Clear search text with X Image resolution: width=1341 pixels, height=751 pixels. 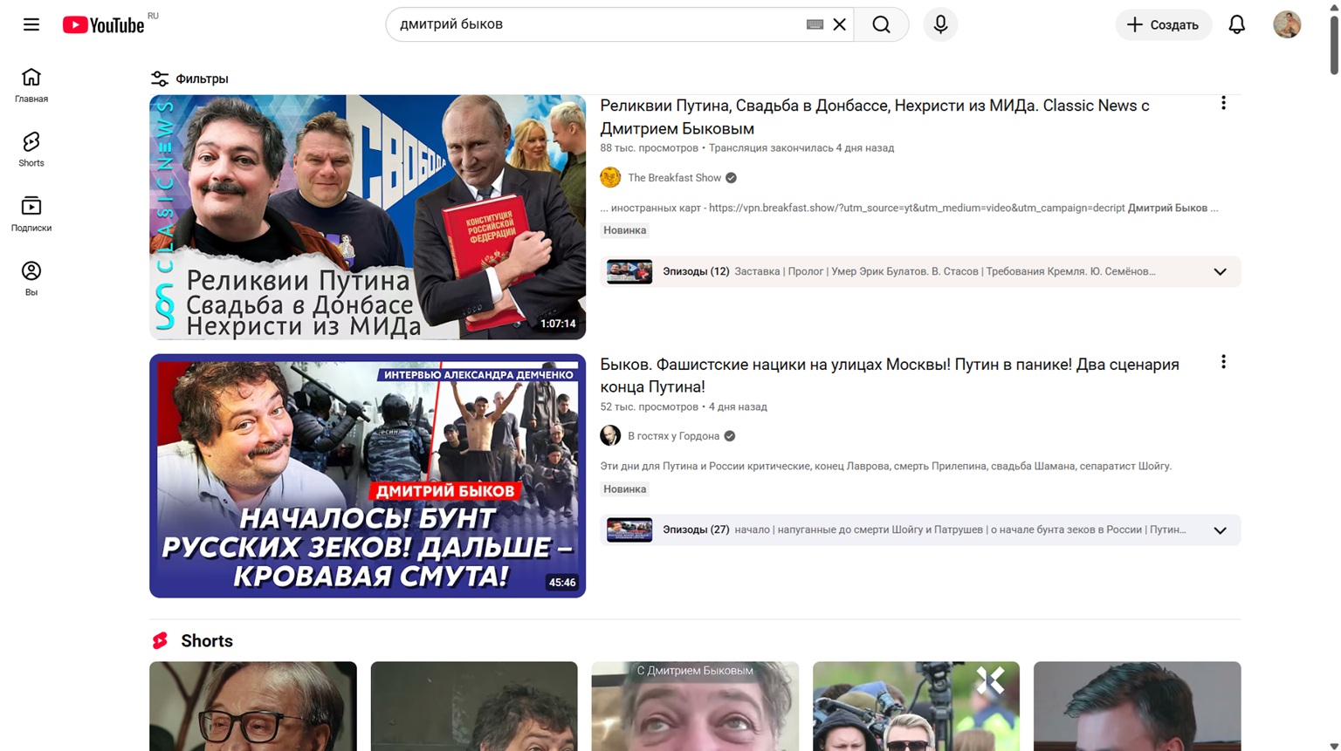tap(840, 24)
